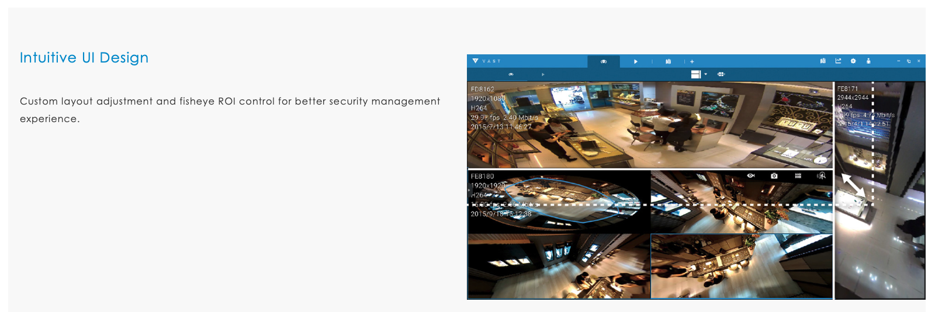Click the VAST logo icon
This screenshot has height=312, width=935.
(x=476, y=61)
